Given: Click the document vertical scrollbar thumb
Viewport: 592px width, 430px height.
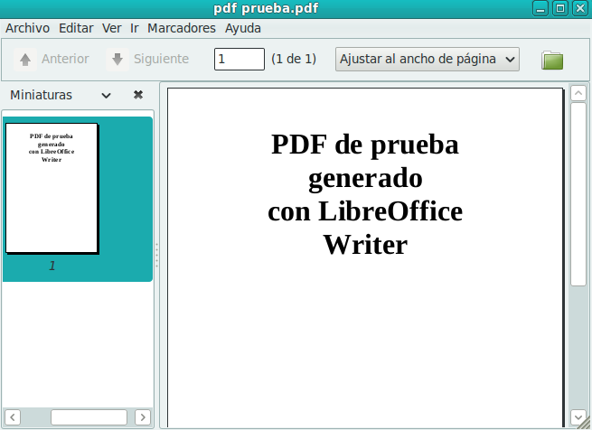Looking at the screenshot, I should [x=578, y=194].
